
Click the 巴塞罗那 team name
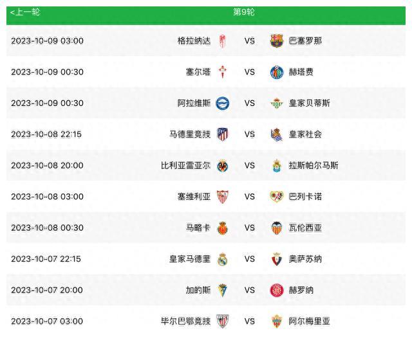305,40
